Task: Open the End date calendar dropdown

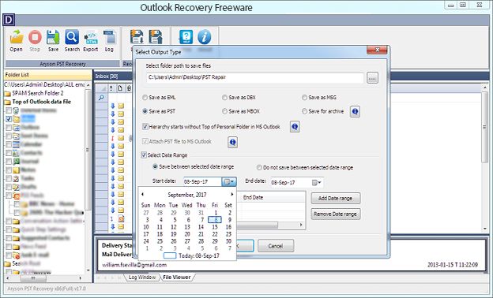Action: (x=316, y=183)
